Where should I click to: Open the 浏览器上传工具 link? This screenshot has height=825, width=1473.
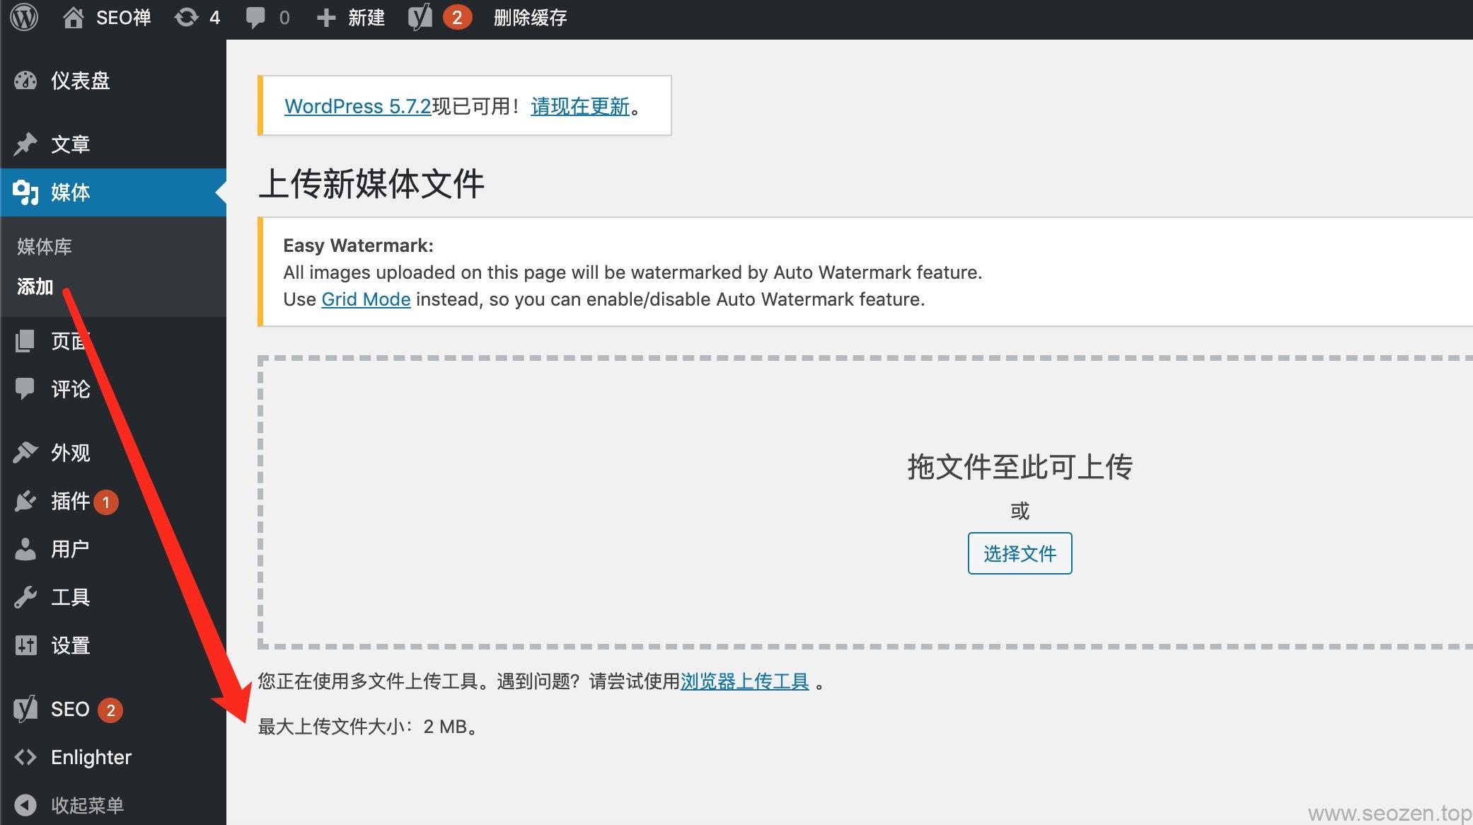(x=744, y=681)
